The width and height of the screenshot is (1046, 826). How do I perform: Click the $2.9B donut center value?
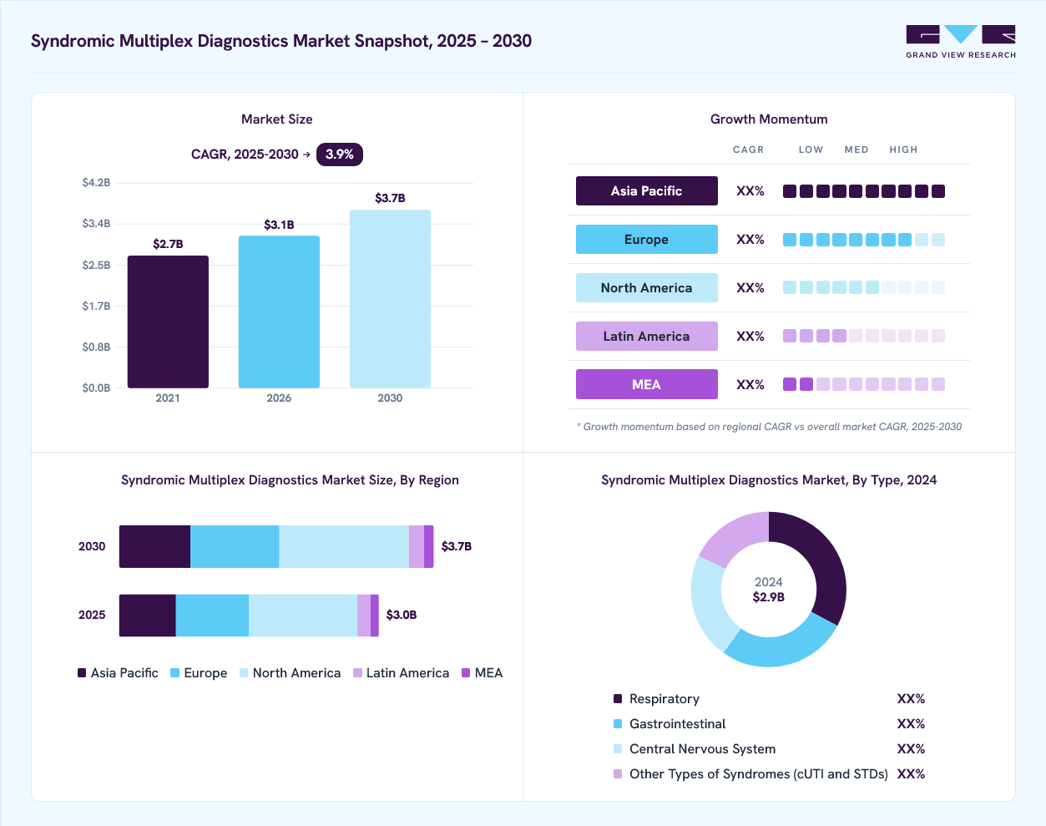[769, 597]
